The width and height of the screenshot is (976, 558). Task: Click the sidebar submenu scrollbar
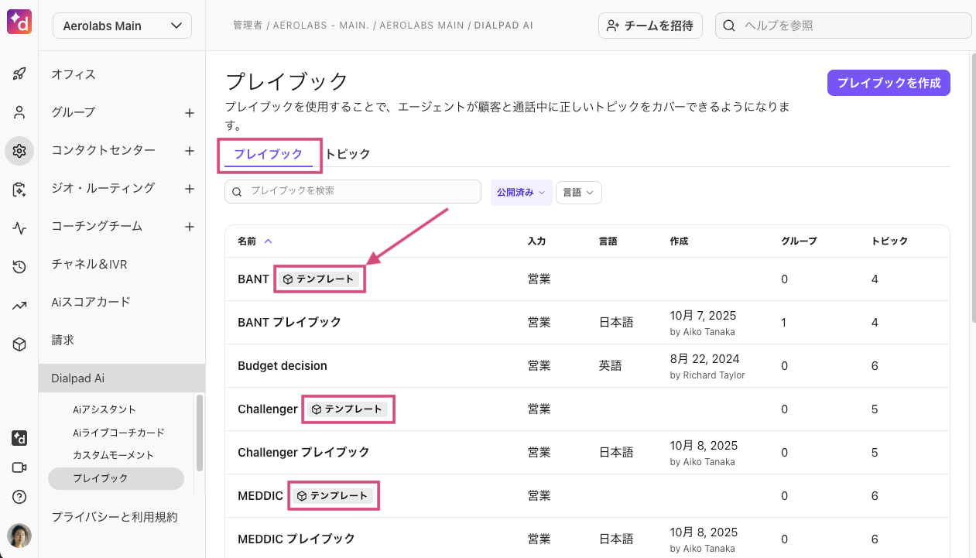tap(200, 433)
